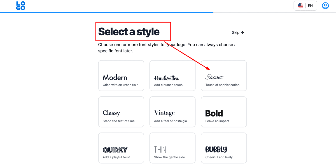Select the Thin font style card

172,148
